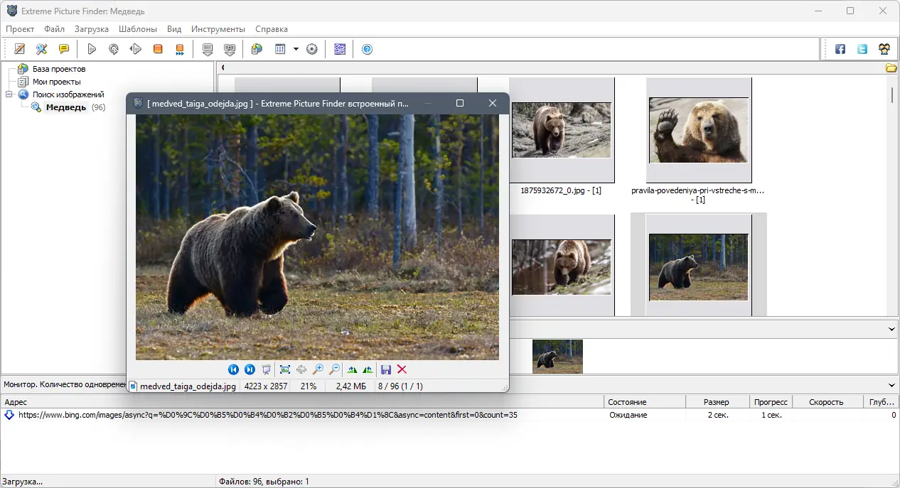Viewport: 900px width, 488px height.
Task: Open the Инструменты menu
Action: (218, 29)
